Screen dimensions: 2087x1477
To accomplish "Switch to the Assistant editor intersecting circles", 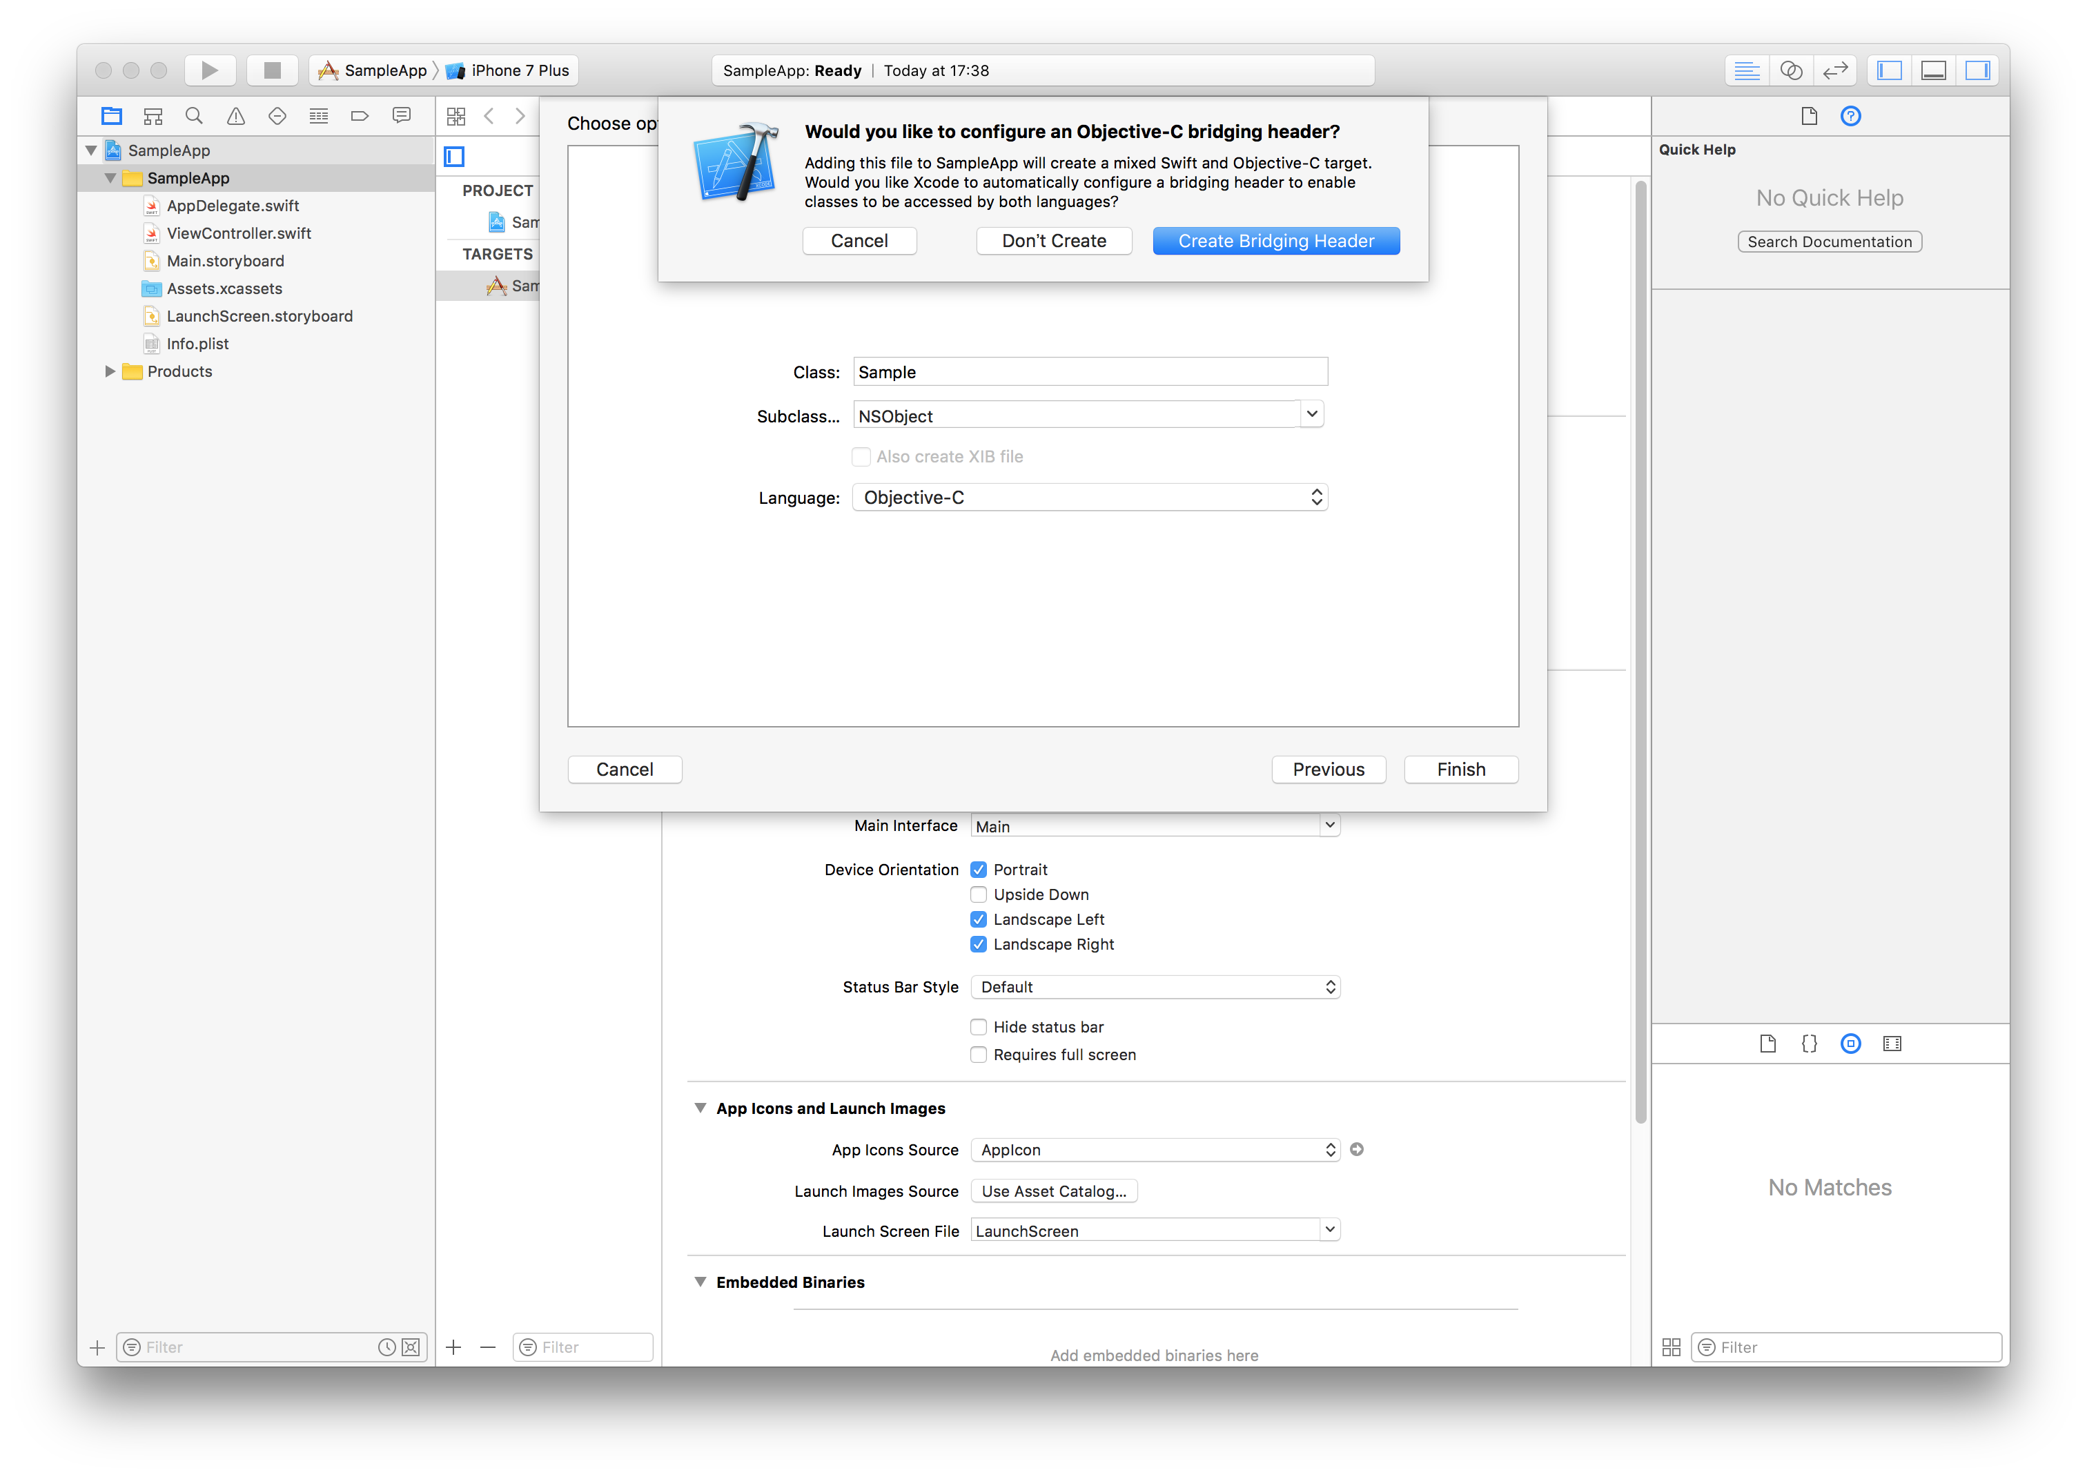I will [x=1792, y=70].
